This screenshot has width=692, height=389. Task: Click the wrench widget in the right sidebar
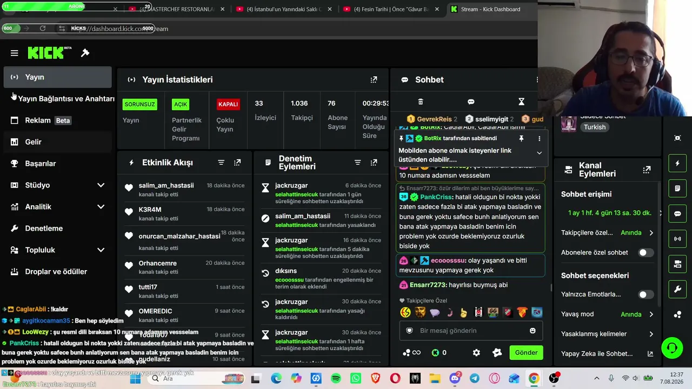pyautogui.click(x=677, y=290)
